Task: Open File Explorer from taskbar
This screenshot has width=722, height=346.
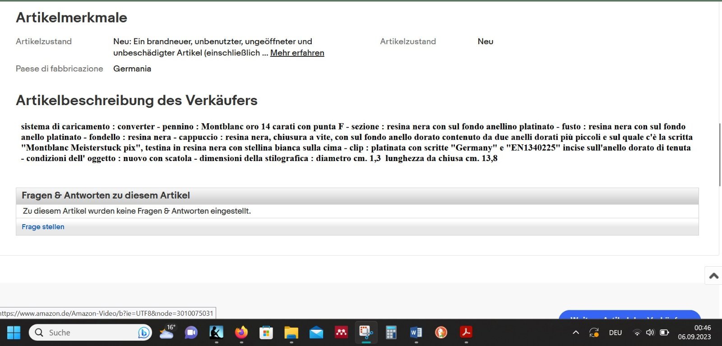Action: click(291, 333)
